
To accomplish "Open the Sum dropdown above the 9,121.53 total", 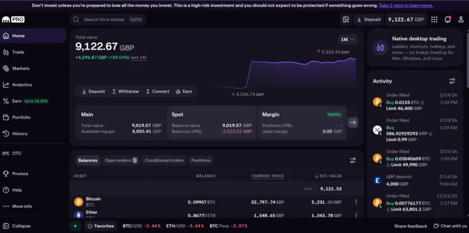I will 310,189.
